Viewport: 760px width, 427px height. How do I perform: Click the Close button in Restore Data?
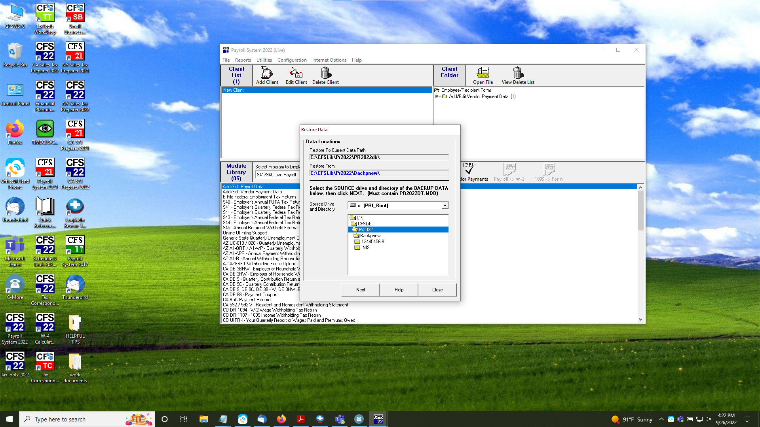coord(437,290)
